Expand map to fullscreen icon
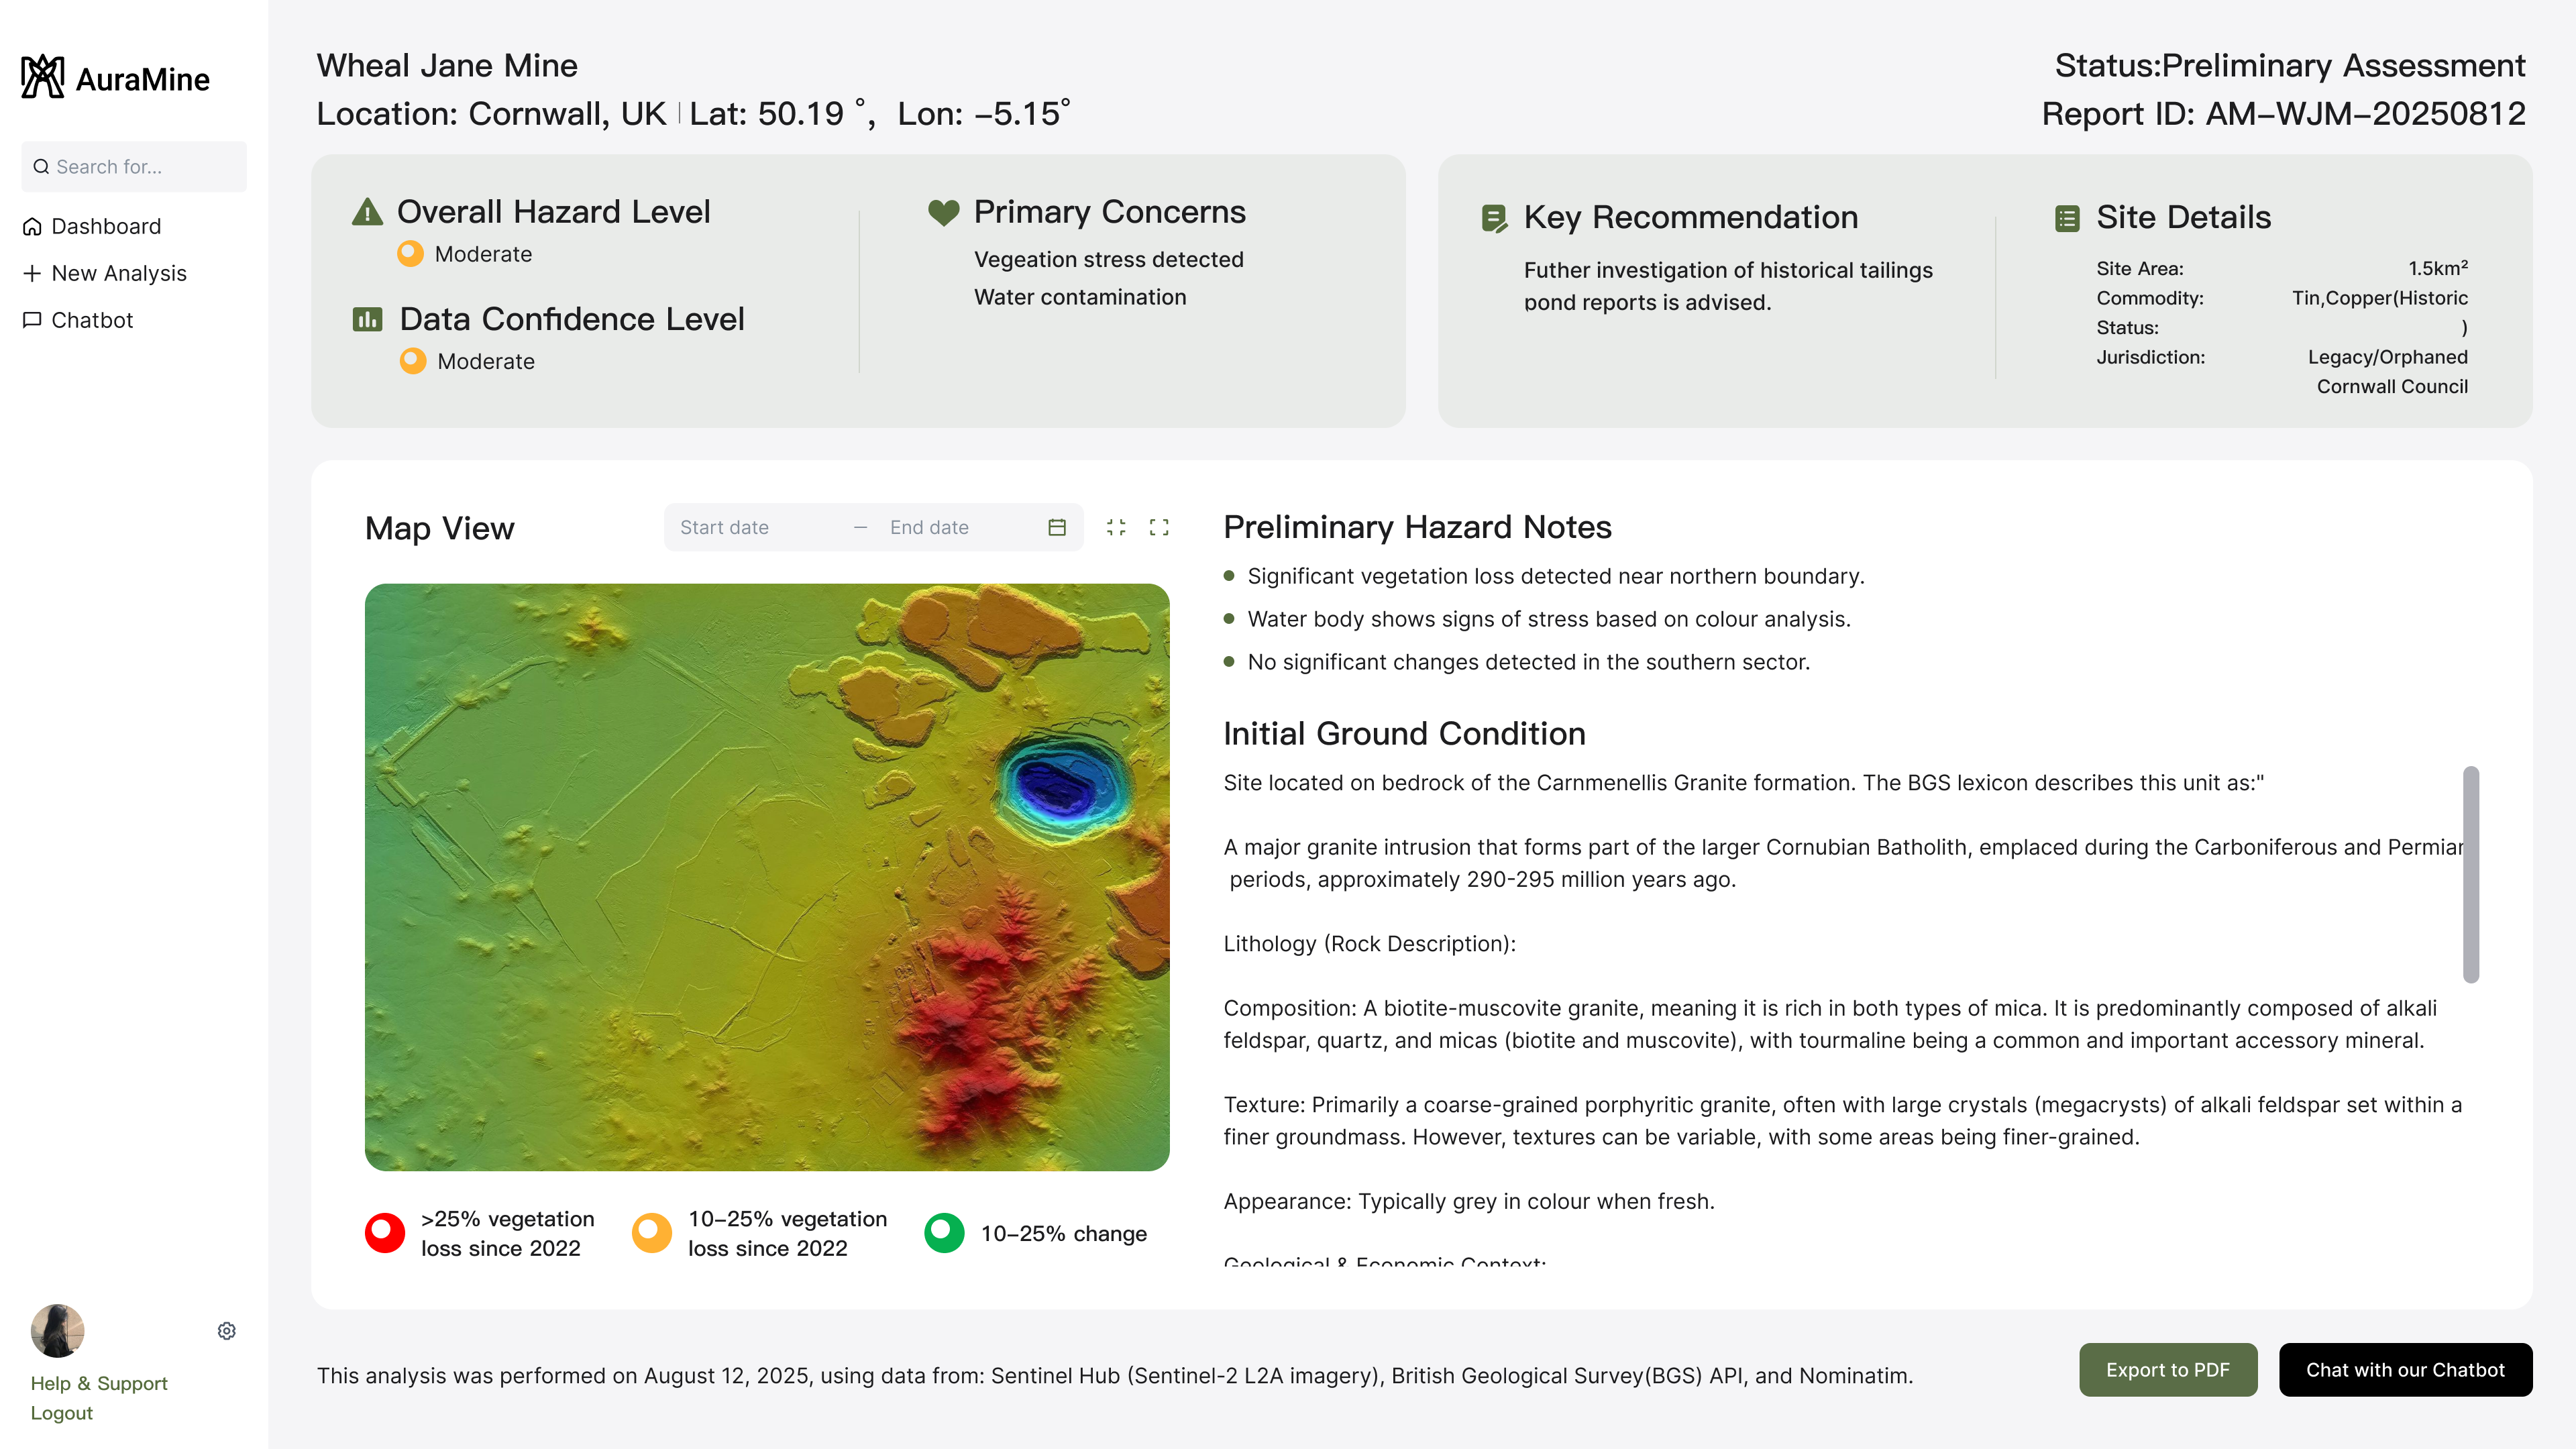 (1159, 527)
